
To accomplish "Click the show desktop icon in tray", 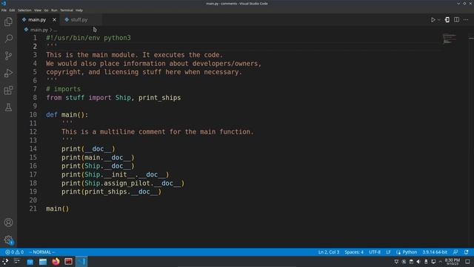I will point(467,262).
